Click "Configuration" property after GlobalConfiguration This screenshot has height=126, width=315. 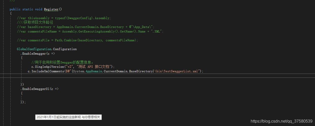pos(65,49)
